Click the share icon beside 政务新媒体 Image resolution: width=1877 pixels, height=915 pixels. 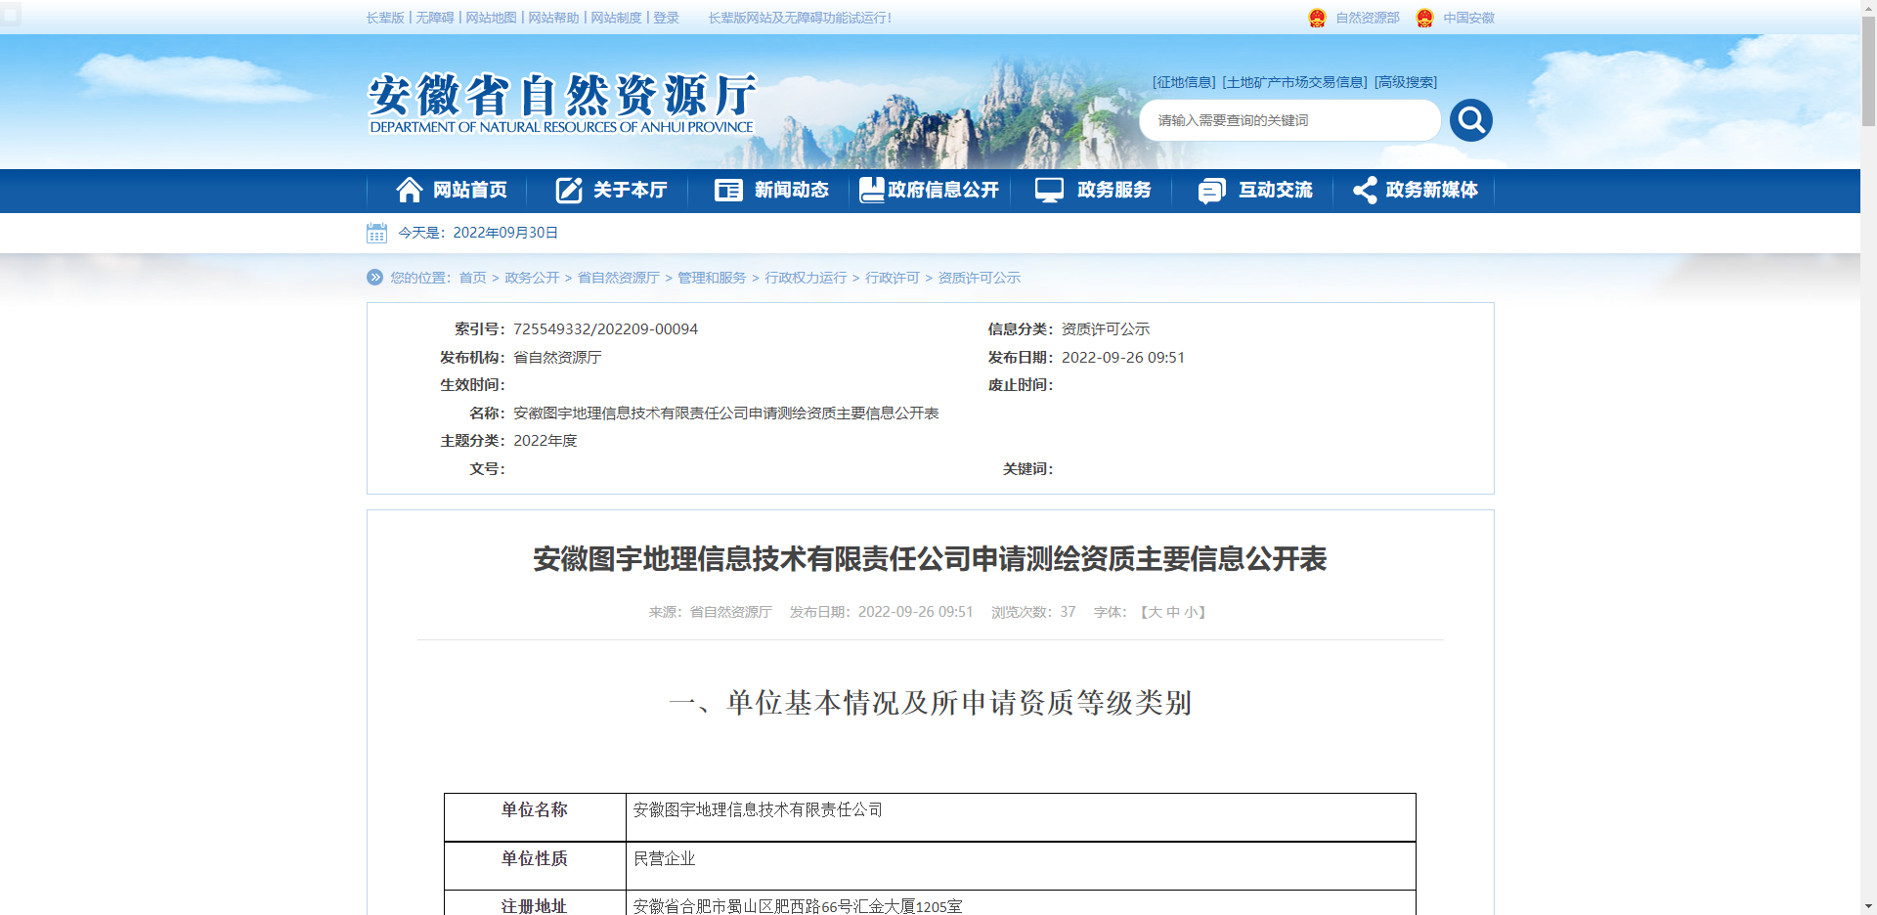coord(1363,190)
